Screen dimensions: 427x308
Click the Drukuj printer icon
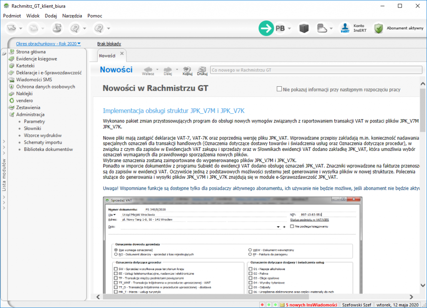pos(202,70)
